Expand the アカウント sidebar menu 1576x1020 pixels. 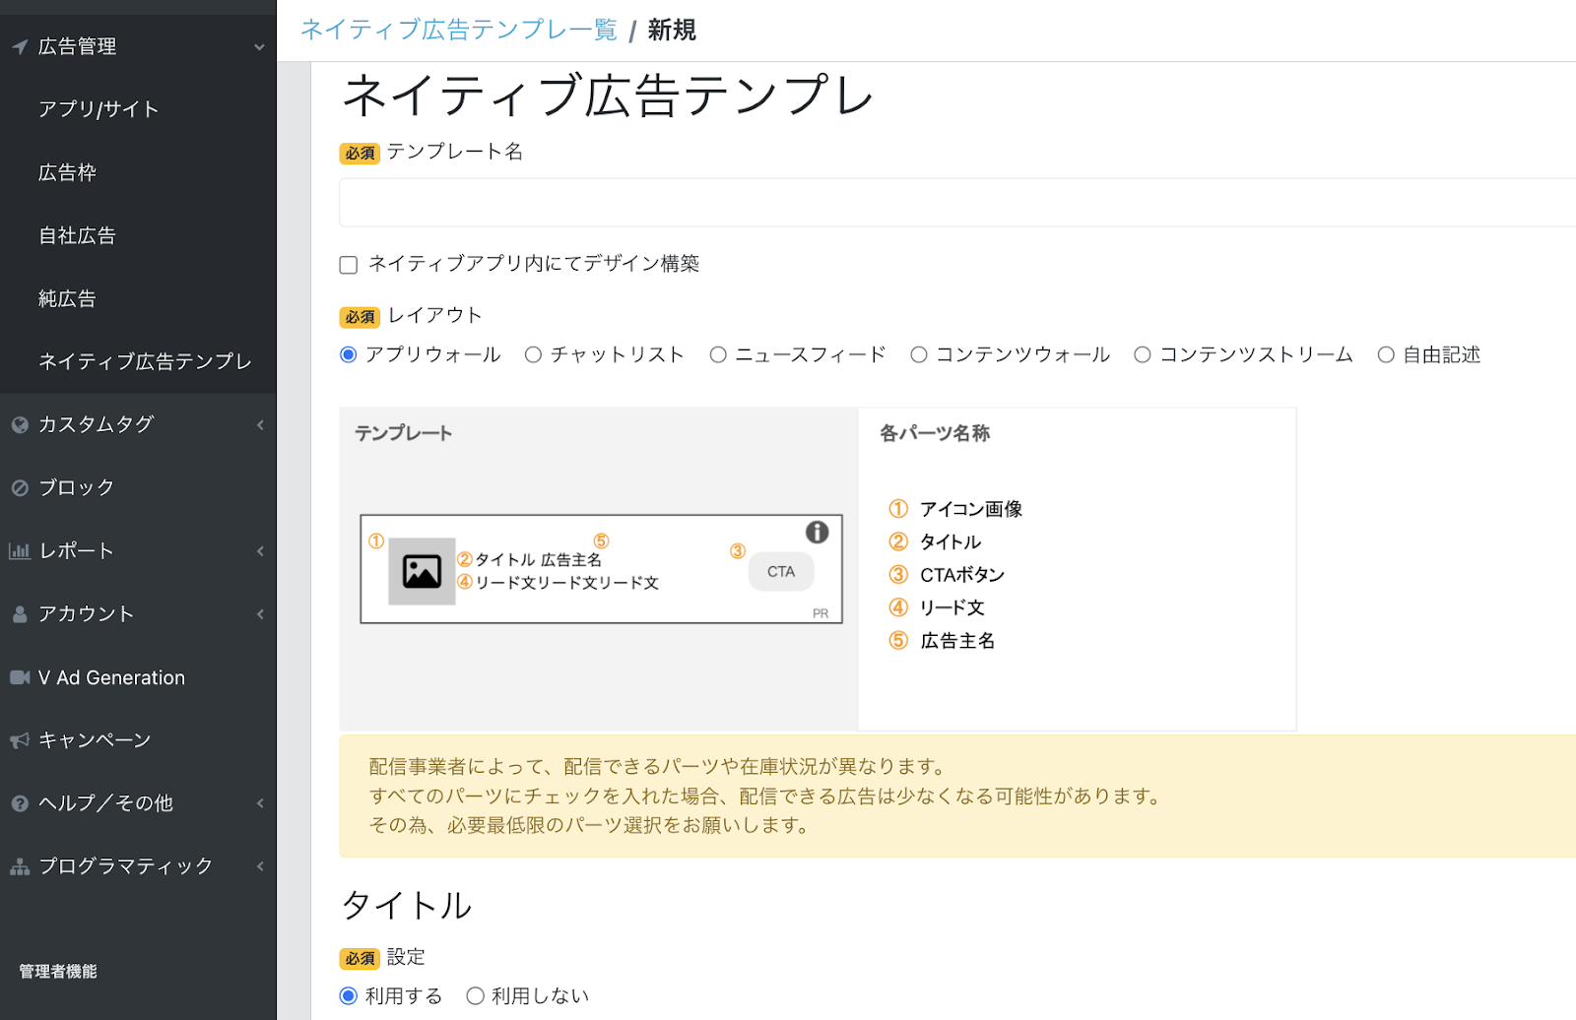260,613
